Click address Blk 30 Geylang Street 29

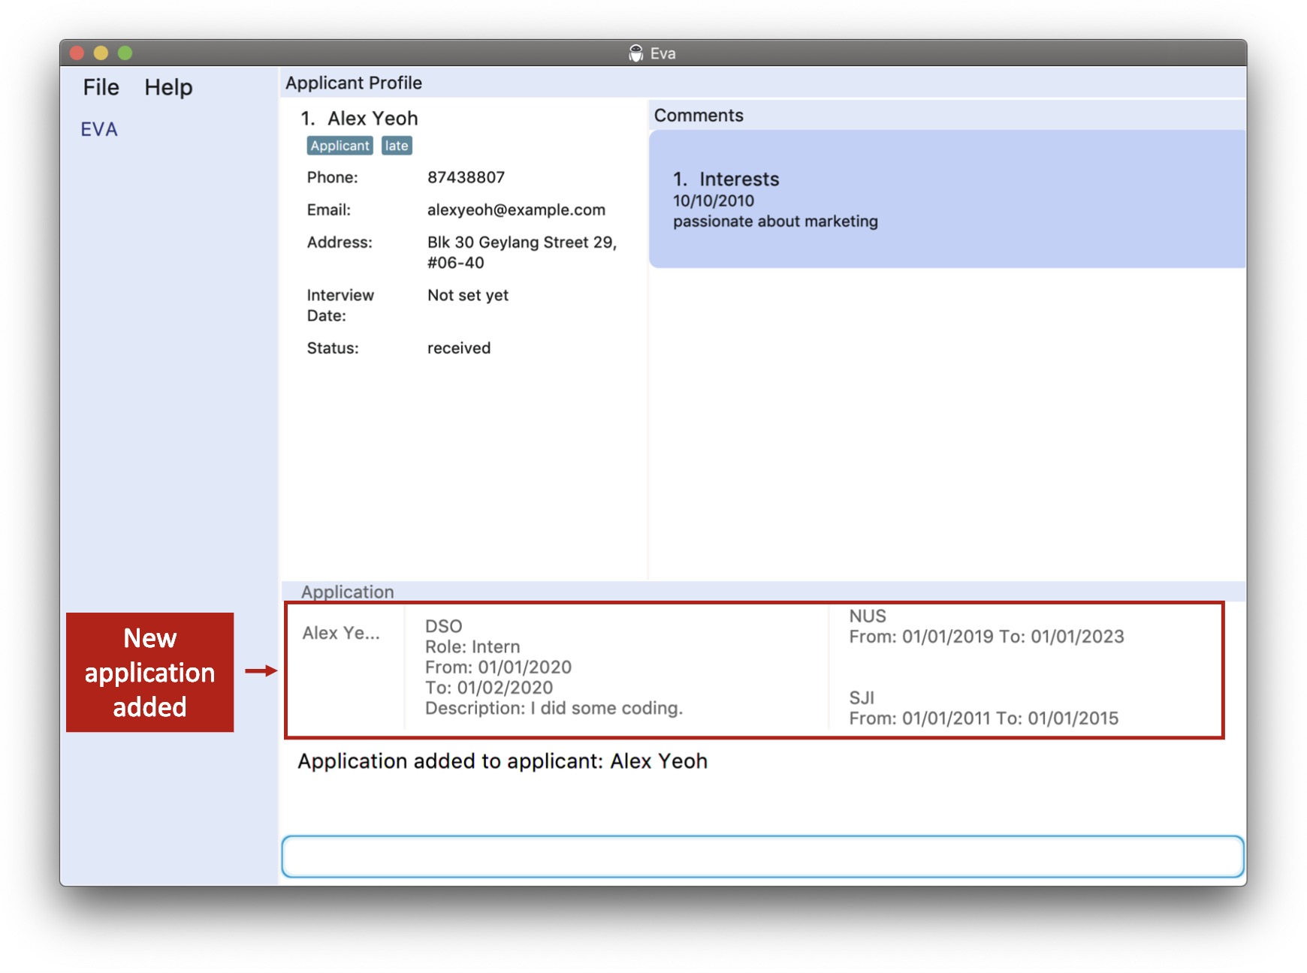click(x=522, y=242)
